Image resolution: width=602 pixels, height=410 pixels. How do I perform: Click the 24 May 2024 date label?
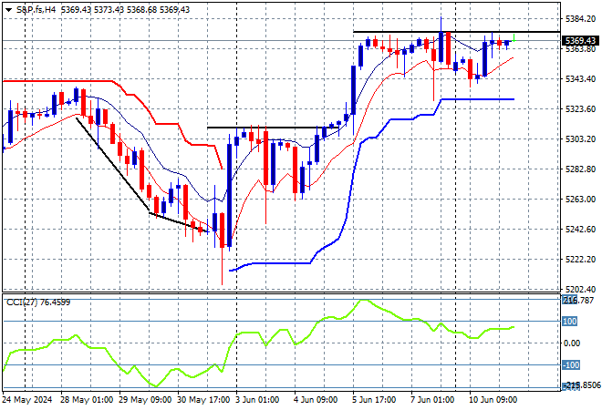point(28,399)
